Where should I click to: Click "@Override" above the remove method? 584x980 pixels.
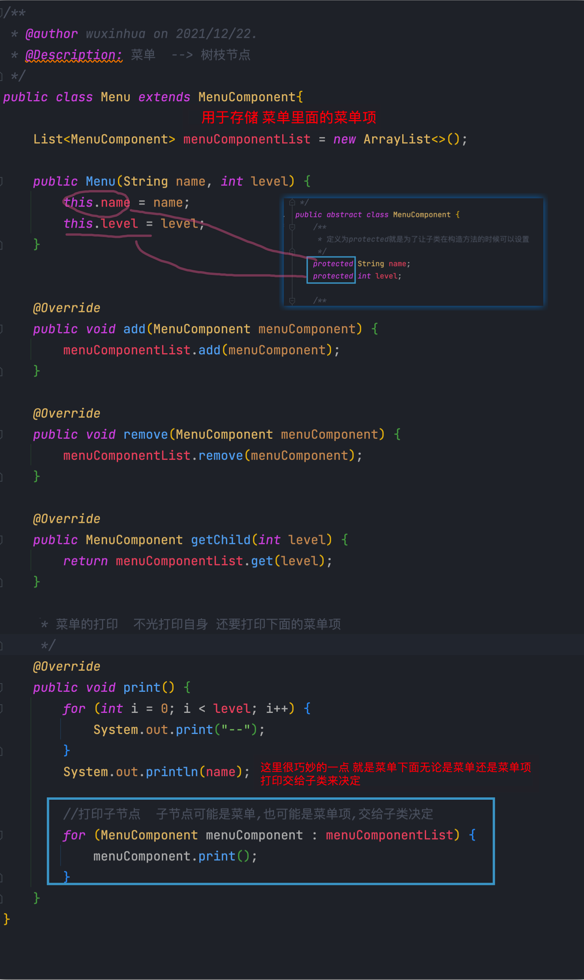[66, 413]
